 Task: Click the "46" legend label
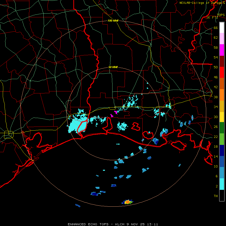[x=216, y=77]
